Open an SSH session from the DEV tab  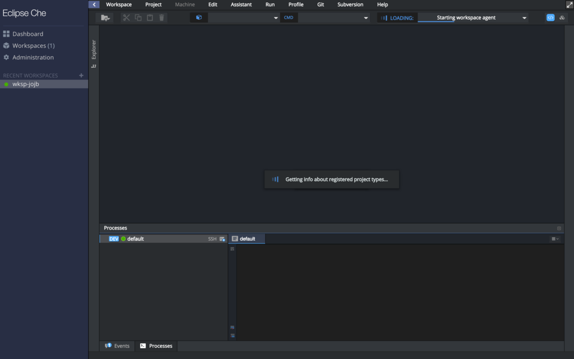tap(213, 238)
